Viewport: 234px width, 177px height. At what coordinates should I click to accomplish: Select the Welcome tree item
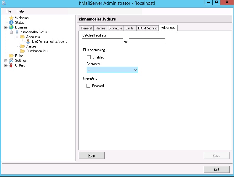coord(22,18)
